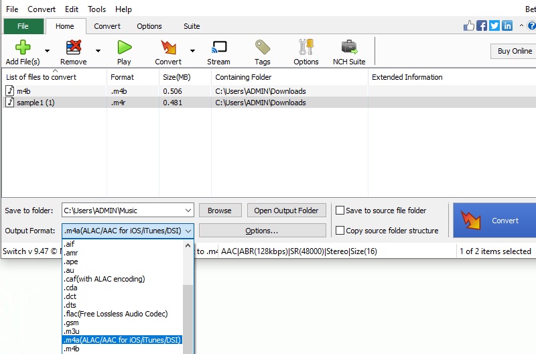Screen dimensions: 536x354
Task: Click the Browse button
Action: tap(219, 211)
